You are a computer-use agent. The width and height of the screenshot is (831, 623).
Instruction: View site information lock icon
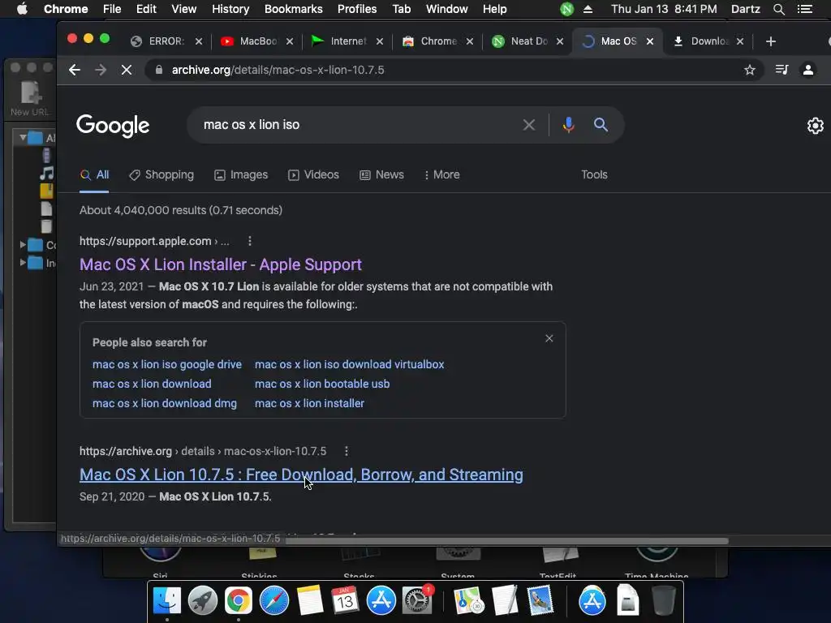[158, 70]
